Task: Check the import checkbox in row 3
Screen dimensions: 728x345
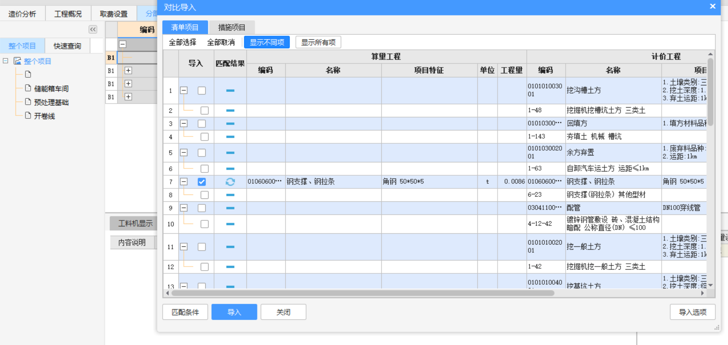Action: 202,124
